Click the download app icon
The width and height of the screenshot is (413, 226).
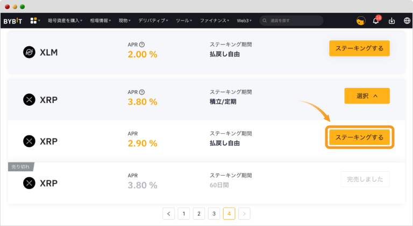coord(391,20)
